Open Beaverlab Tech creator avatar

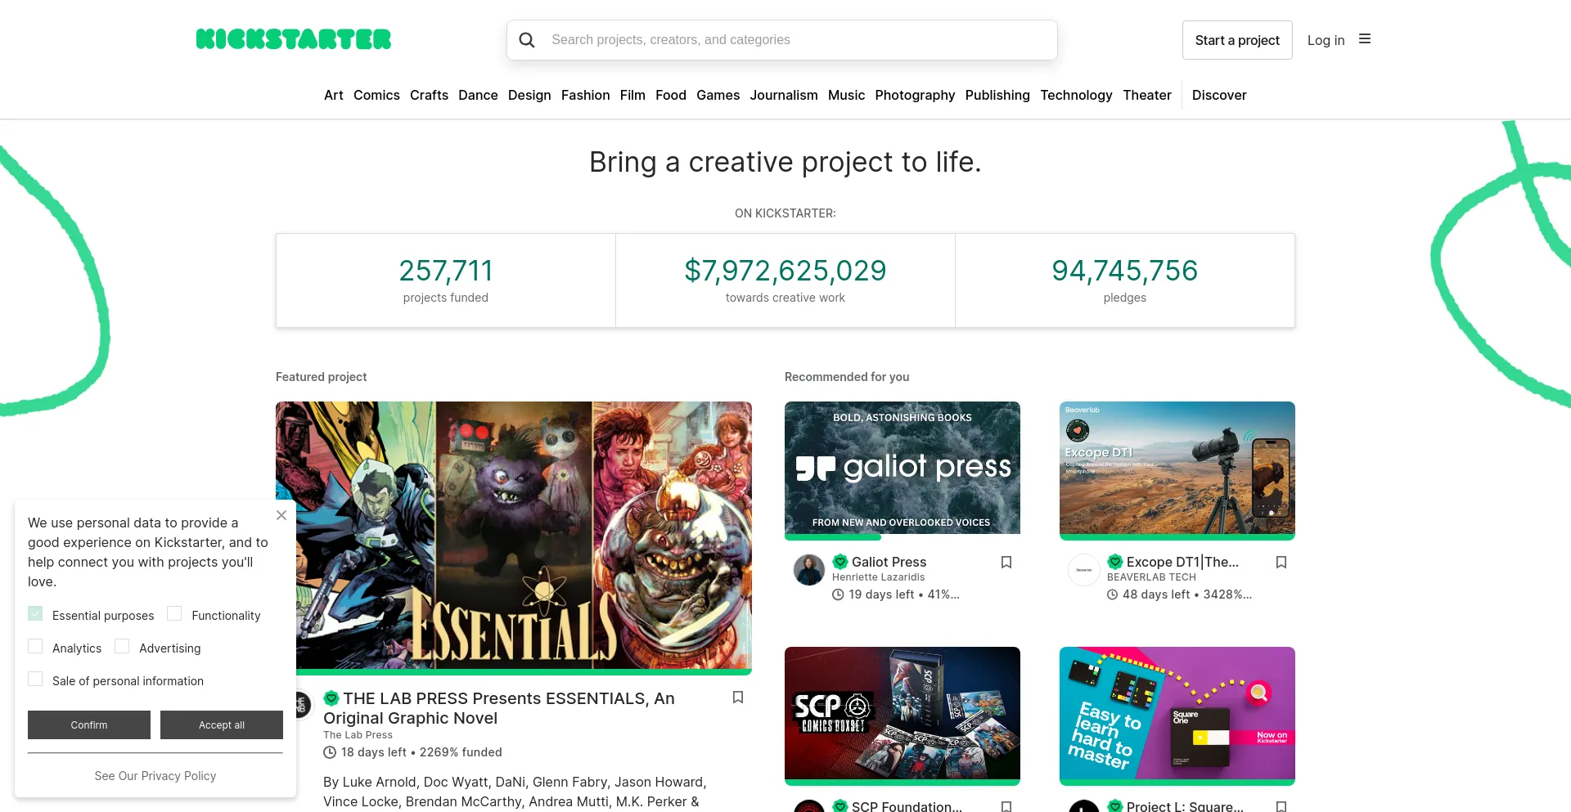1084,570
